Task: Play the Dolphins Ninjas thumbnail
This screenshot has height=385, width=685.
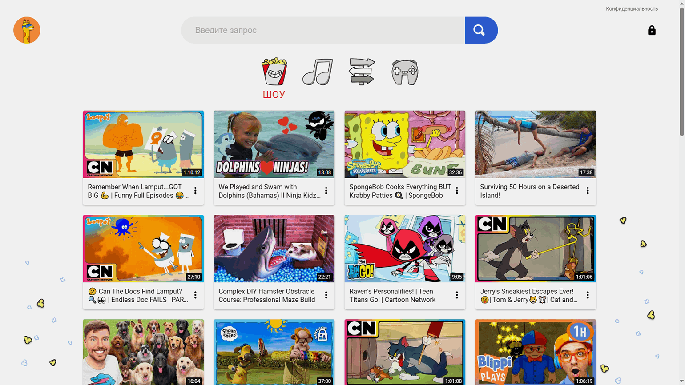Action: point(274,144)
